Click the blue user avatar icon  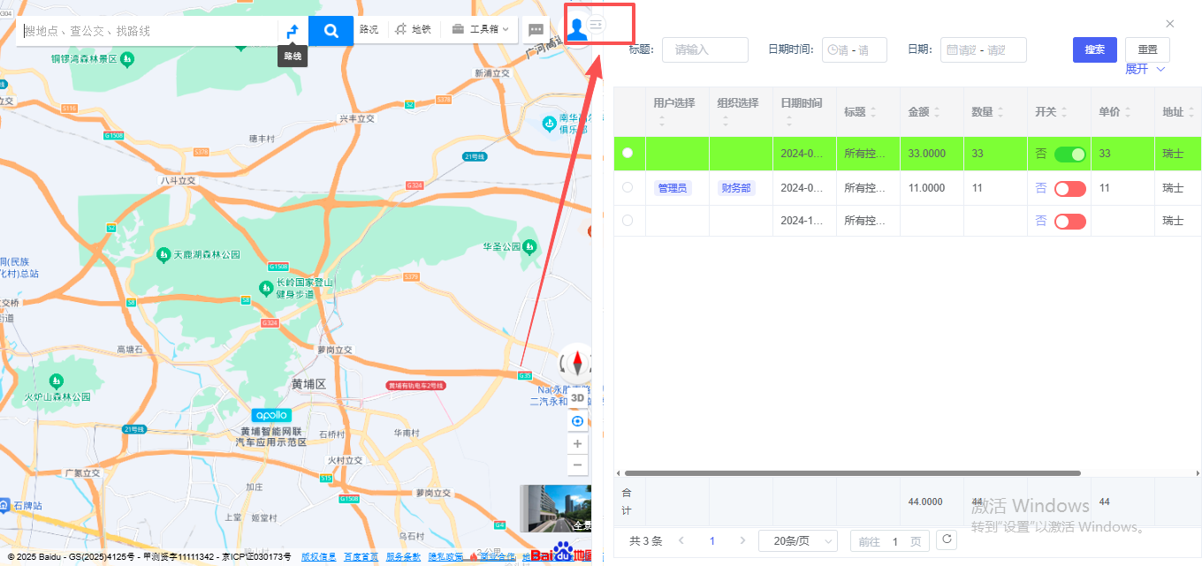point(576,29)
